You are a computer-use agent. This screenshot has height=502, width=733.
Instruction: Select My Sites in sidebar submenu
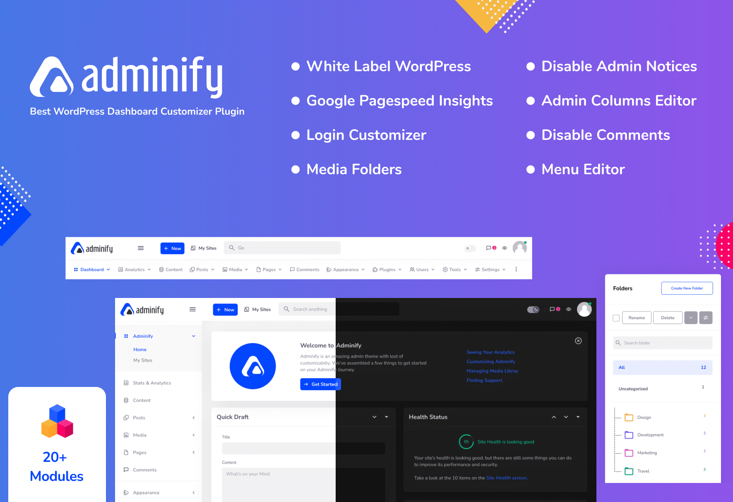143,360
